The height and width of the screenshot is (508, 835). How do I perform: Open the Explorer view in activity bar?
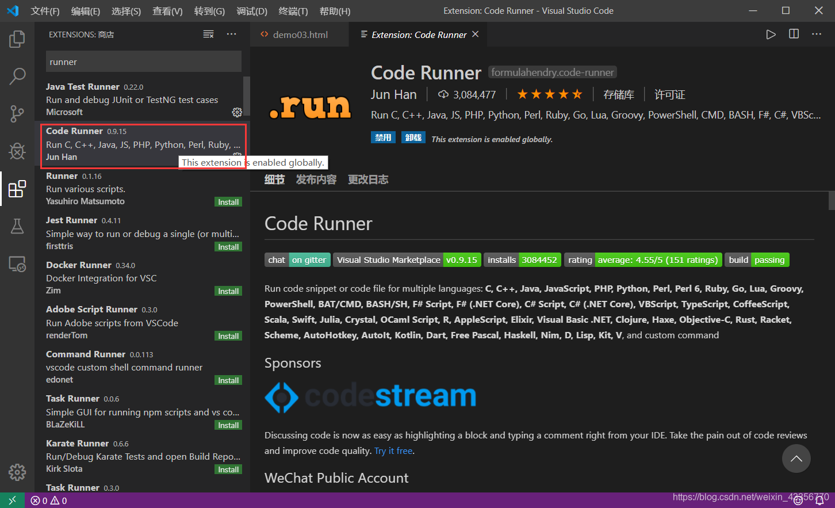(17, 39)
